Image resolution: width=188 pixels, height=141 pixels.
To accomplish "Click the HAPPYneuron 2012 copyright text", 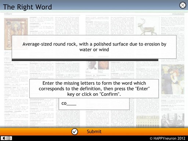I will coord(167,138).
